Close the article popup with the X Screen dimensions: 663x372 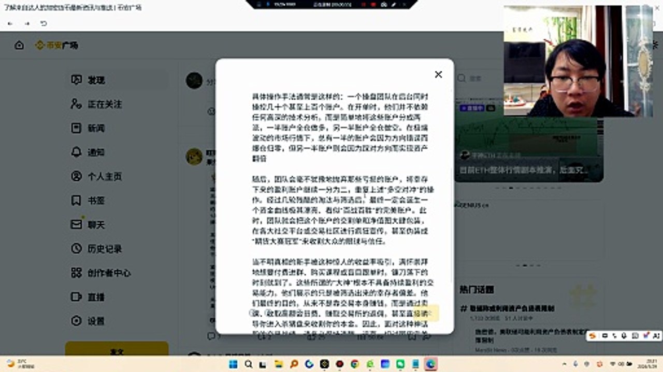(438, 74)
